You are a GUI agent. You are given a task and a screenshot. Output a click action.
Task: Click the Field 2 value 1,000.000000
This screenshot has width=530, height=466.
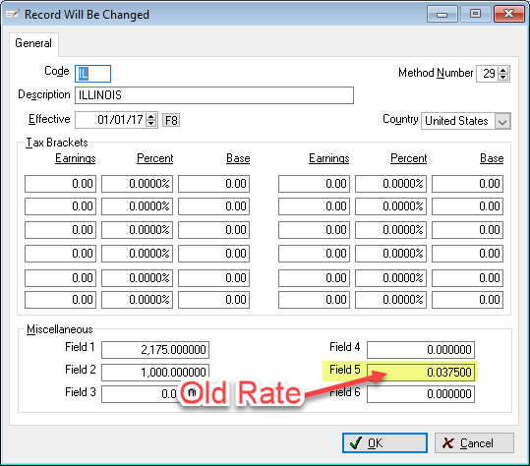(x=155, y=372)
